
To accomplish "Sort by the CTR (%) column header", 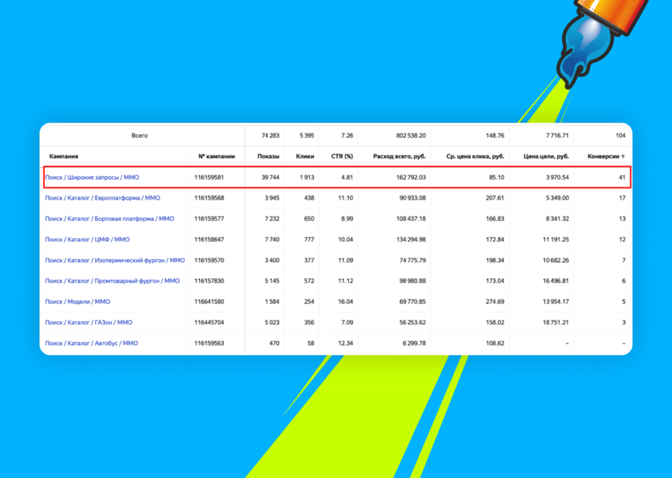I will coord(342,157).
